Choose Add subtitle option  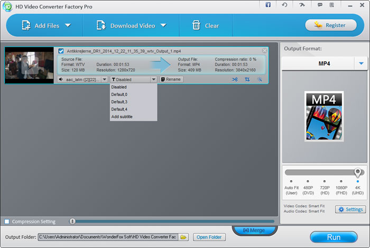tap(134, 116)
